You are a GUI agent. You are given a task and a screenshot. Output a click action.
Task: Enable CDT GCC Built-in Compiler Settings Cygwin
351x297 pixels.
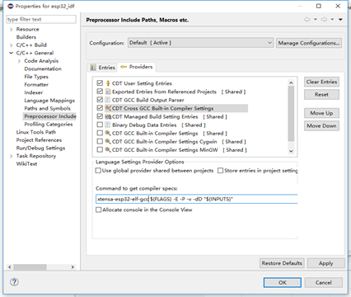100,141
